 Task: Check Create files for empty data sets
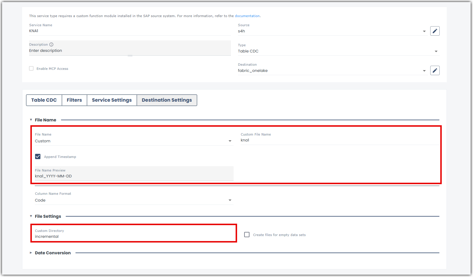247,235
